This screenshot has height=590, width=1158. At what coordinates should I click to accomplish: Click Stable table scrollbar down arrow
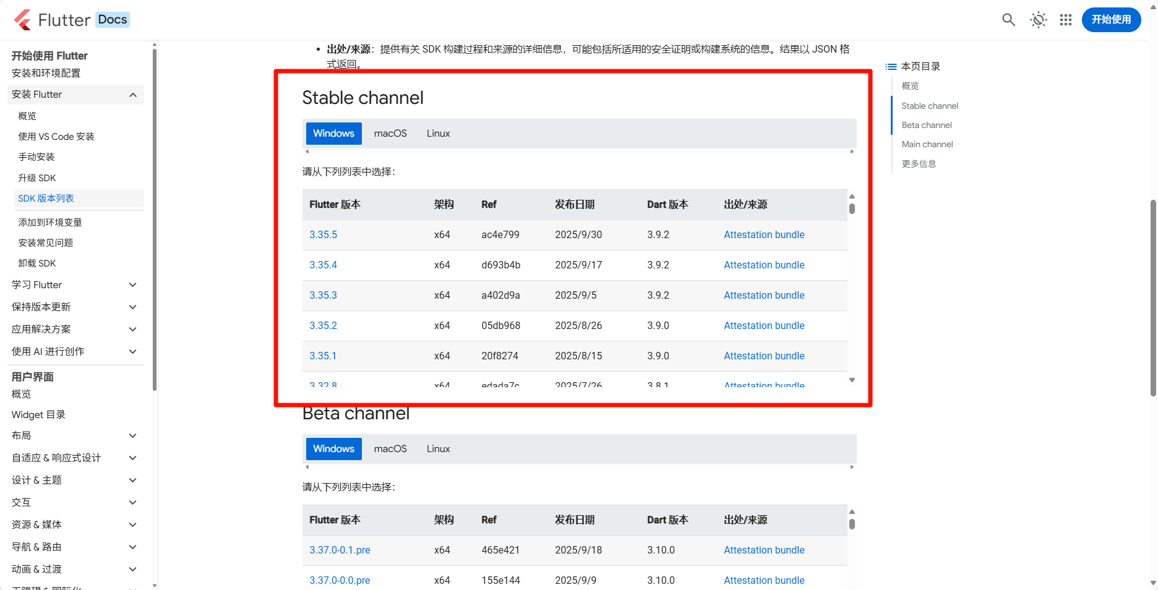pos(852,380)
